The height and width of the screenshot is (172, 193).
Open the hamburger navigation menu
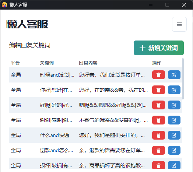tap(179, 24)
